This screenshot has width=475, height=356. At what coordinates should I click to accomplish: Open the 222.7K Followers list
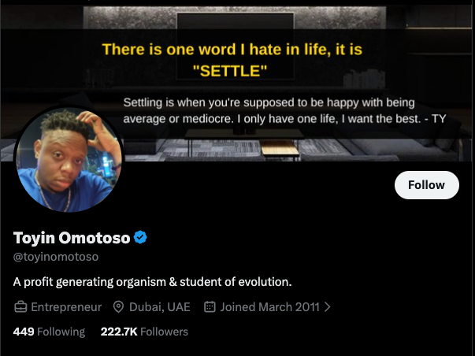tap(144, 332)
